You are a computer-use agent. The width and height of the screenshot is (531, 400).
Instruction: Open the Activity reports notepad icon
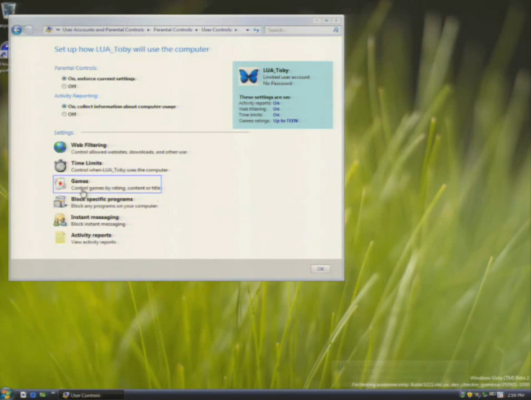(60, 238)
